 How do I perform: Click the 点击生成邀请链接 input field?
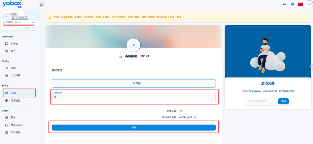click(x=261, y=101)
